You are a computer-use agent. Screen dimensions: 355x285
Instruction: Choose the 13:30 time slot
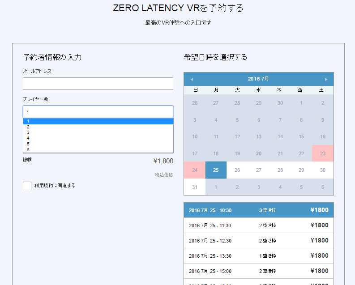[x=259, y=255]
